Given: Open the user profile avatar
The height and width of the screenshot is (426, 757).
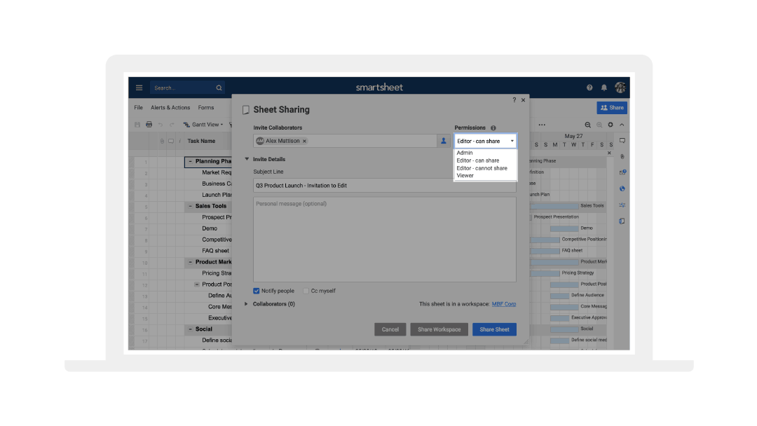Looking at the screenshot, I should [x=620, y=88].
